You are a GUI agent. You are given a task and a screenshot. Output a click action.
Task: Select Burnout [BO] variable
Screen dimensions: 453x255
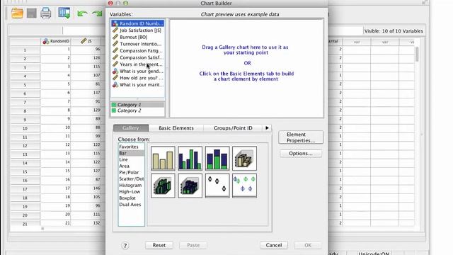(x=138, y=37)
